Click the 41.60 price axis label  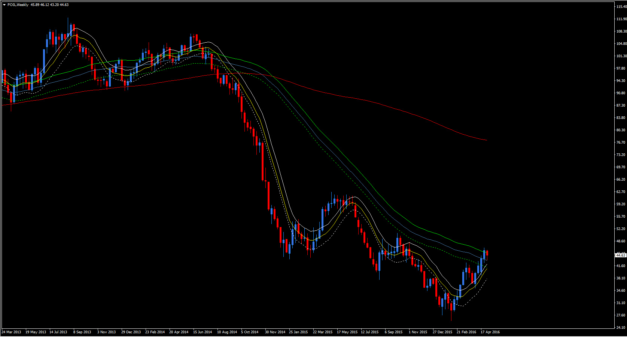click(x=621, y=266)
